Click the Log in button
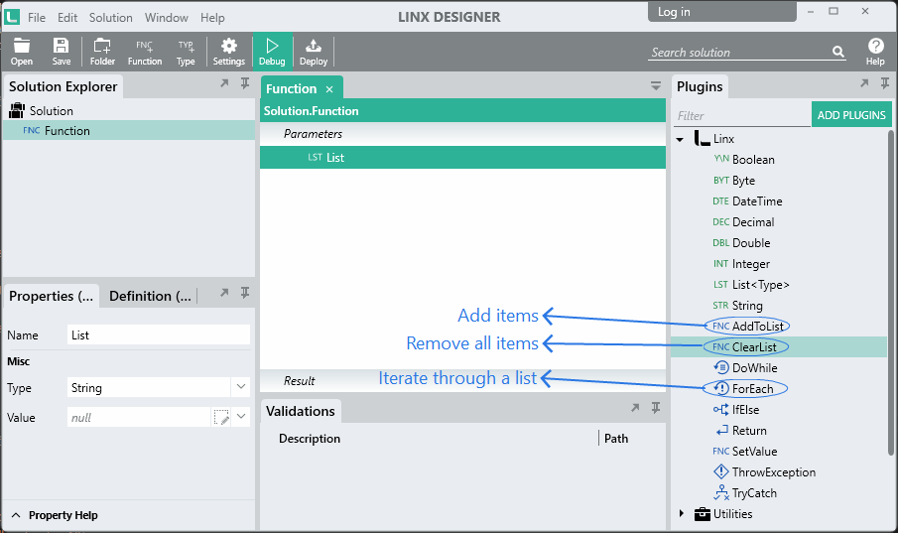The height and width of the screenshot is (533, 898). click(x=721, y=12)
